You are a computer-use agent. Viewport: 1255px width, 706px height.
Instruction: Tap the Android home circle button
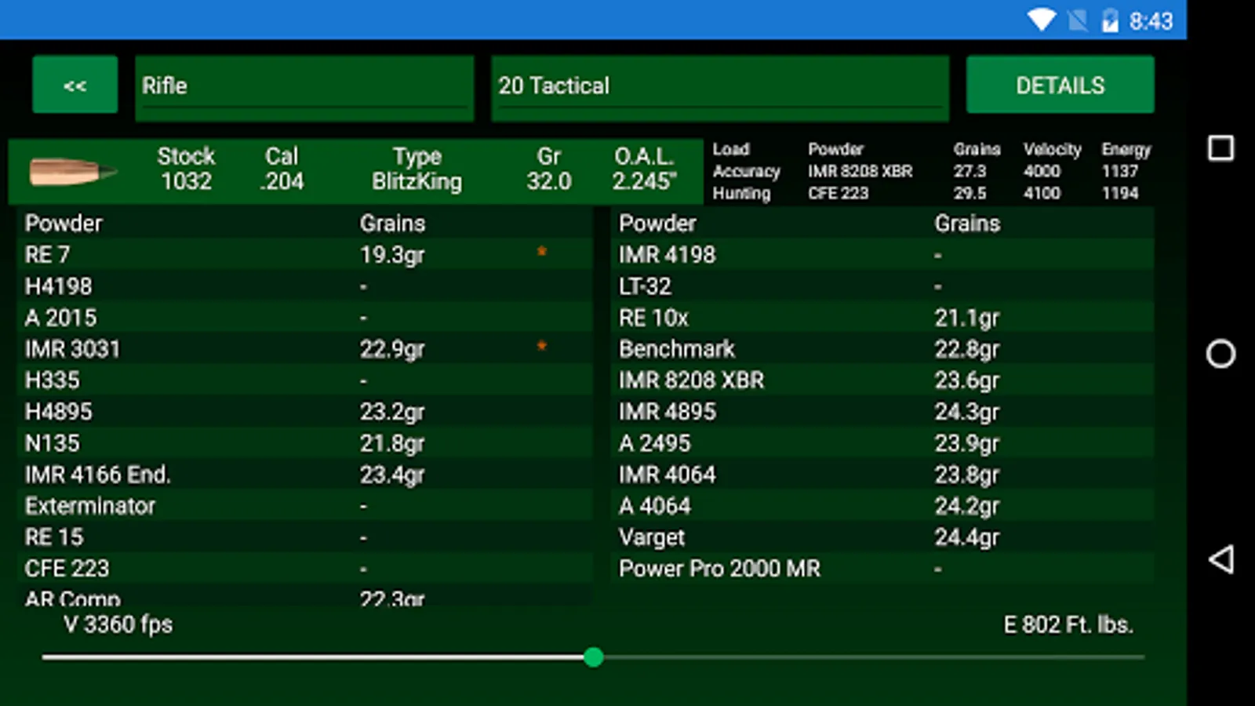point(1220,354)
